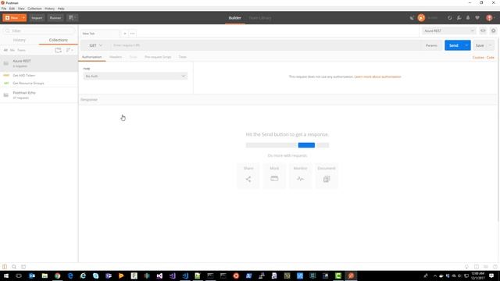Viewport: 500px width, 281px height.
Task: Click the Filter search box in the sidebar
Action: point(39,31)
